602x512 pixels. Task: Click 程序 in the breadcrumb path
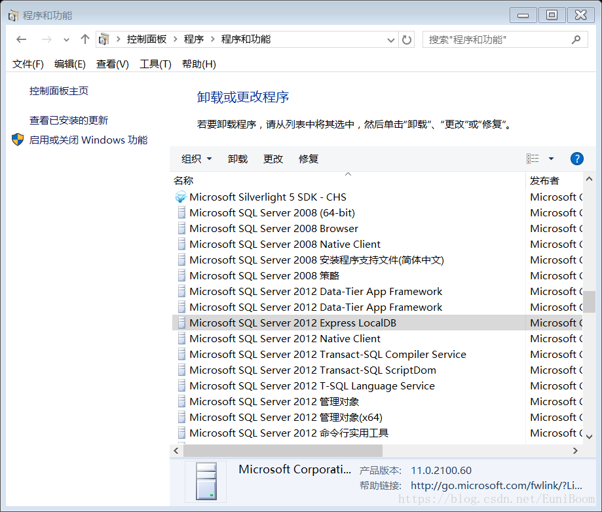193,39
